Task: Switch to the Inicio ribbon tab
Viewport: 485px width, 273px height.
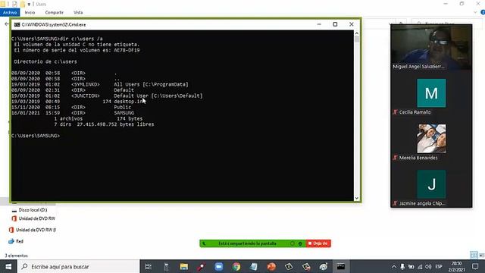Action: coord(30,12)
